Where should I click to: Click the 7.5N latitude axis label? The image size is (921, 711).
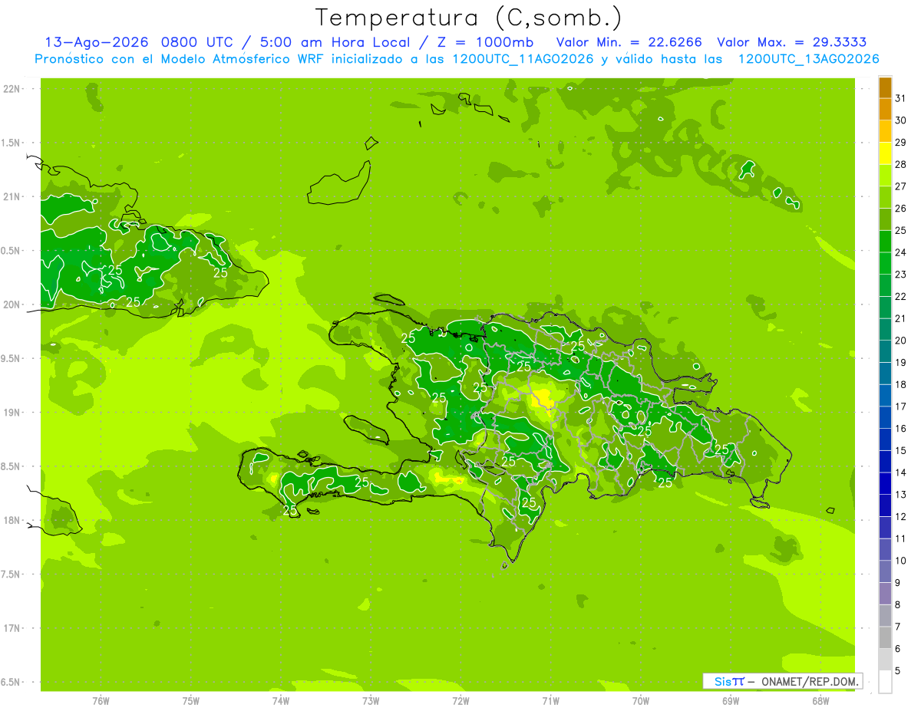point(12,574)
